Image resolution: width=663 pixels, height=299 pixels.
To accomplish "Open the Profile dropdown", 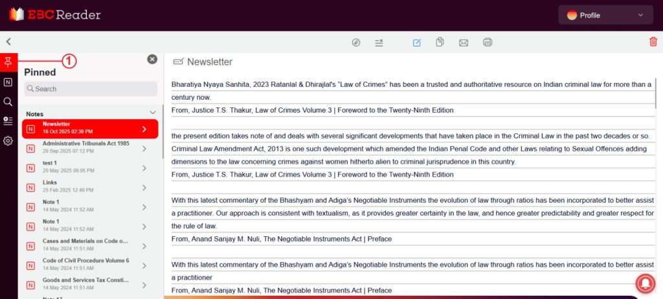I will [605, 15].
